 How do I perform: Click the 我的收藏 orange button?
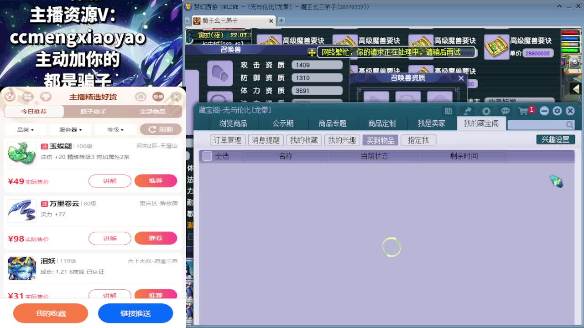pyautogui.click(x=51, y=313)
